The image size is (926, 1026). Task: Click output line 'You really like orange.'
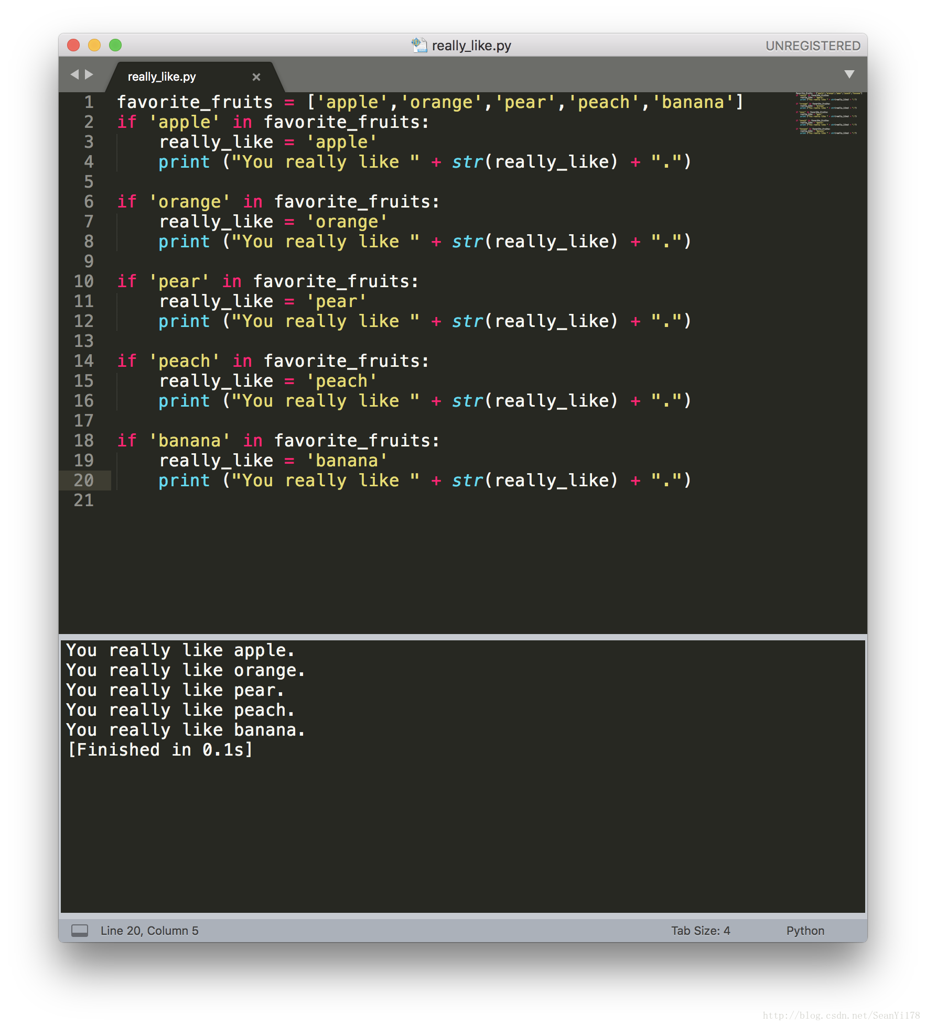point(186,670)
